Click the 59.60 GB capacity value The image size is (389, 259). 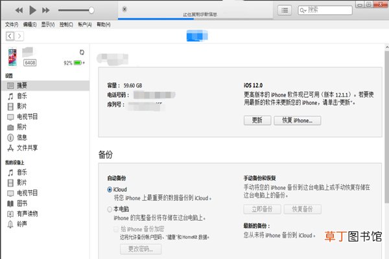[x=133, y=85]
